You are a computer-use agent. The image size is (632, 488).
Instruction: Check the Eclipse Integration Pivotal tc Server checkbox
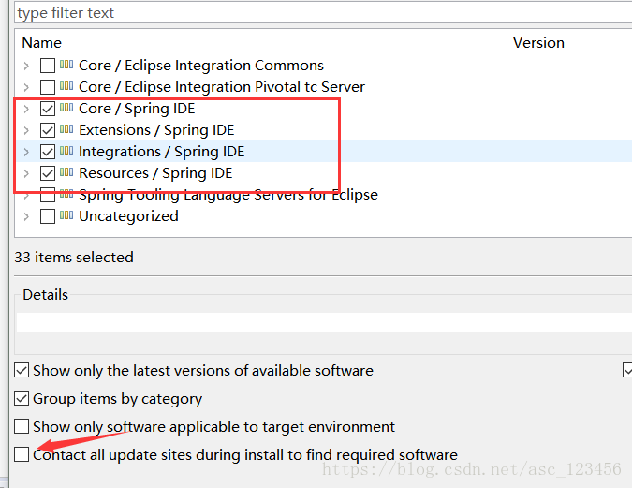coord(48,87)
